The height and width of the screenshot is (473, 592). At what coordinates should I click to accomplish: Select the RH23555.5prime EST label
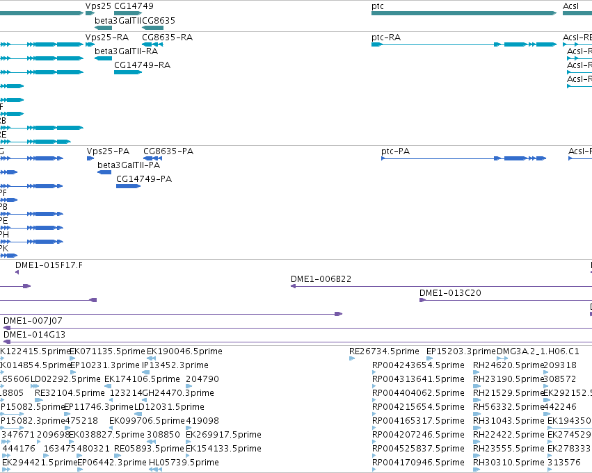pos(509,449)
